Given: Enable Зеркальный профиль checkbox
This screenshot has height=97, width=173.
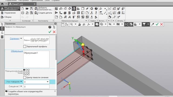Looking at the screenshot, I should coord(25,46).
